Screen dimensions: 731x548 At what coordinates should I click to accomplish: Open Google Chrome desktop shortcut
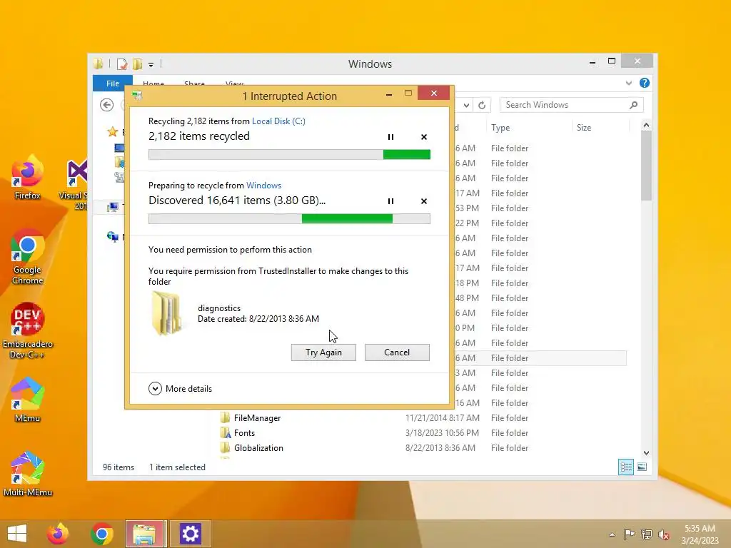pos(28,257)
